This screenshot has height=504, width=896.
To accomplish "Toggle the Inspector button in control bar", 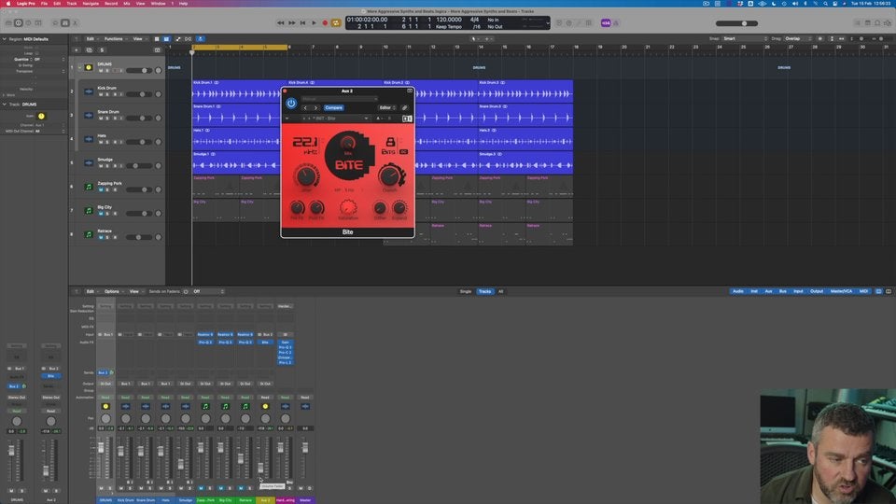I will pyautogui.click(x=19, y=22).
